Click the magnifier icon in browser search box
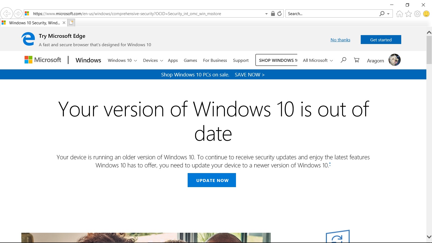The image size is (432, 243). pos(382,13)
